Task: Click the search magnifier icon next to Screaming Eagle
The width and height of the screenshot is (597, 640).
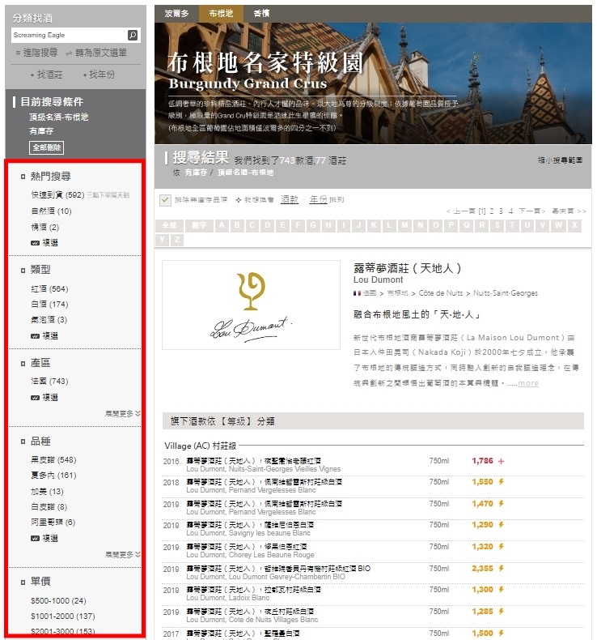Action: pyautogui.click(x=133, y=35)
